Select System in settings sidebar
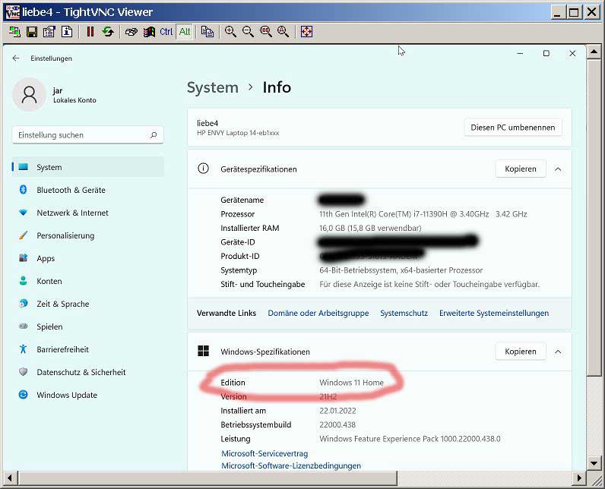The image size is (605, 489). pyautogui.click(x=88, y=167)
